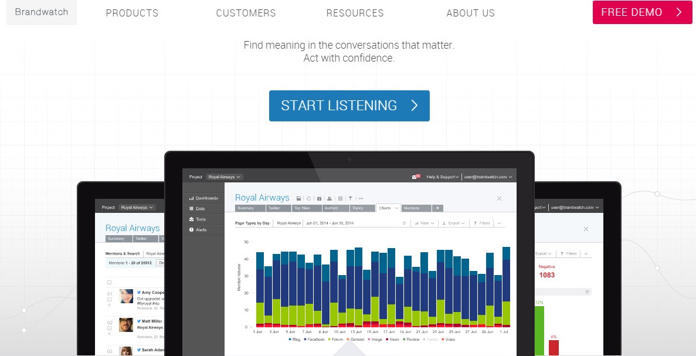Click the grid layout icon in dashboard toolbar
Viewport: 696px width, 356px height.
[340, 198]
